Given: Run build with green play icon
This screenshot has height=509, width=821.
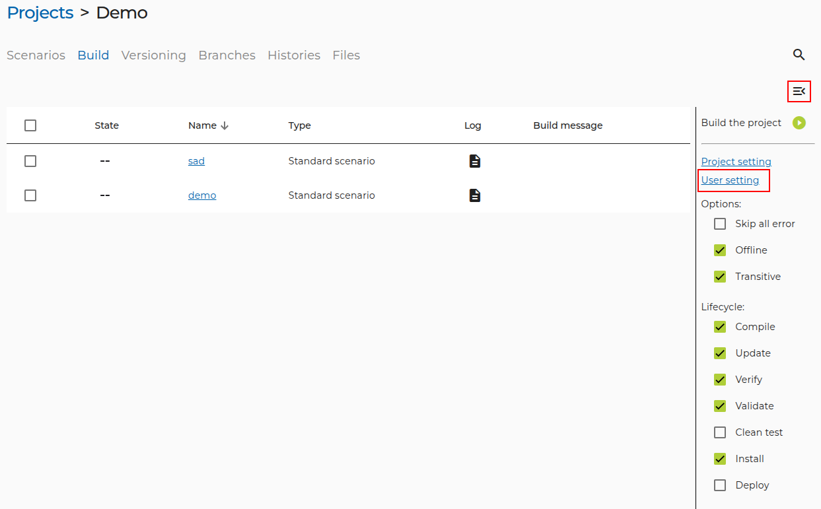Looking at the screenshot, I should coord(799,123).
